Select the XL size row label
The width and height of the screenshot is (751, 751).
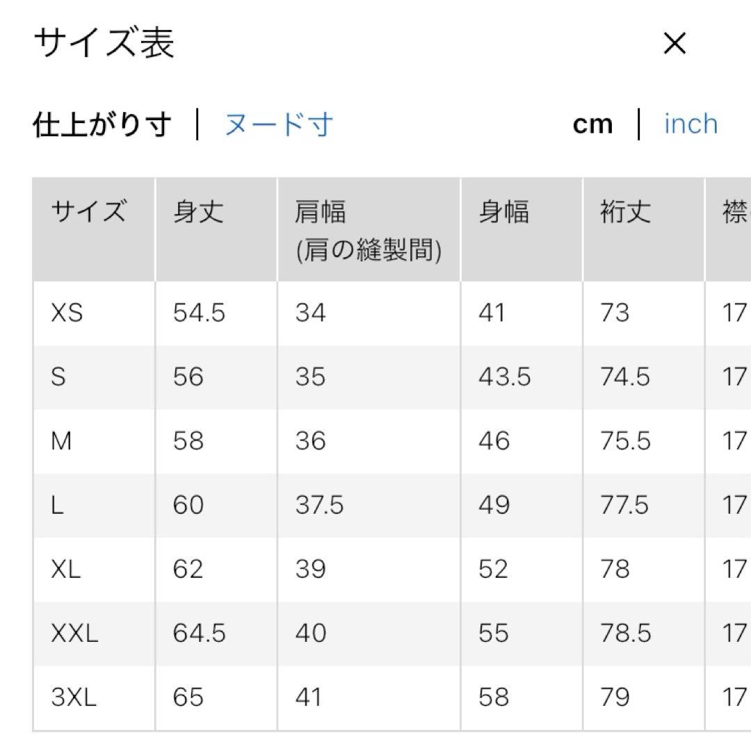[66, 570]
